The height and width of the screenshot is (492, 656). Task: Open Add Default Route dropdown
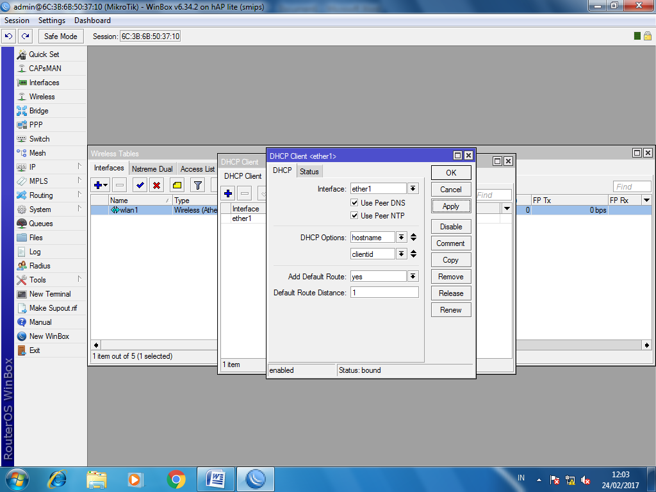pos(413,276)
